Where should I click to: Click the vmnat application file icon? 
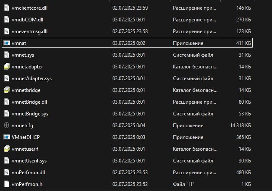6,43
